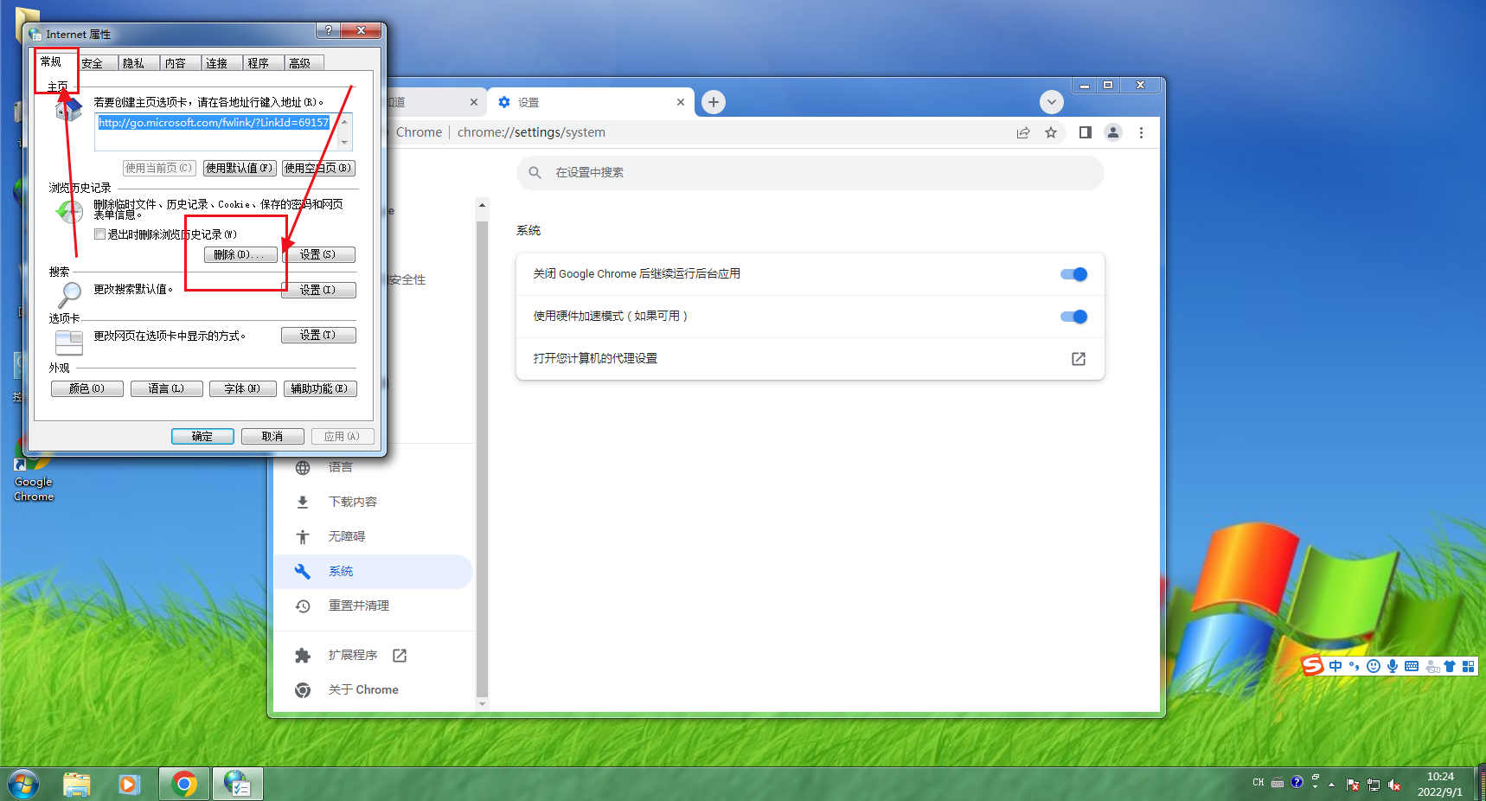Viewport: 1486px width, 801px height.
Task: Click the system wrench icon in sidebar
Action: click(303, 571)
